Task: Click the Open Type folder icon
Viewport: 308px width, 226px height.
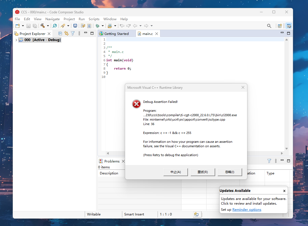Action: [x=110, y=26]
